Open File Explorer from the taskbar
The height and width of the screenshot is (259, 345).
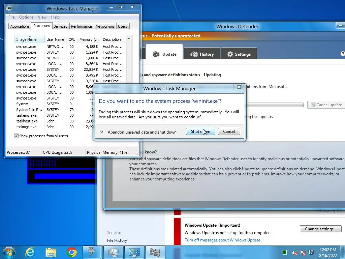(51, 252)
